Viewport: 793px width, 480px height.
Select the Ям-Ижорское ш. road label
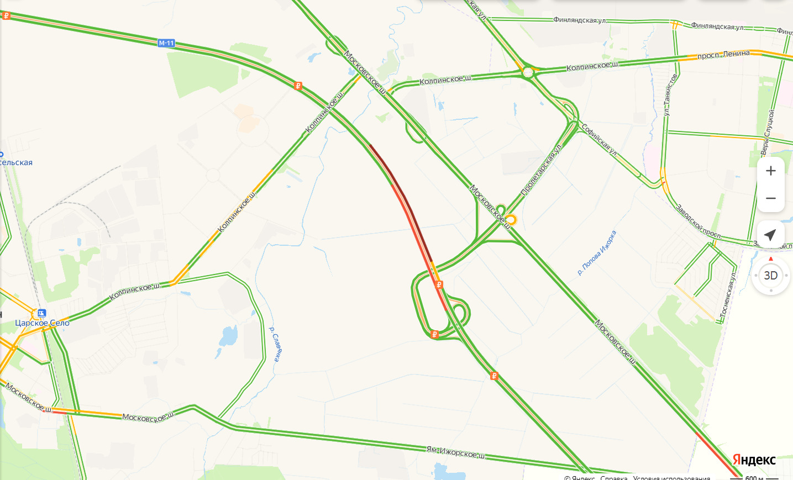click(x=456, y=452)
